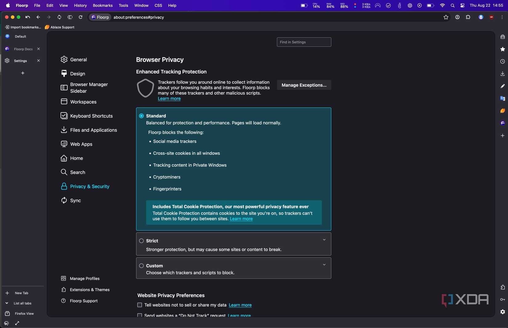This screenshot has height=328, width=508.
Task: Open Design settings category
Action: click(x=73, y=74)
